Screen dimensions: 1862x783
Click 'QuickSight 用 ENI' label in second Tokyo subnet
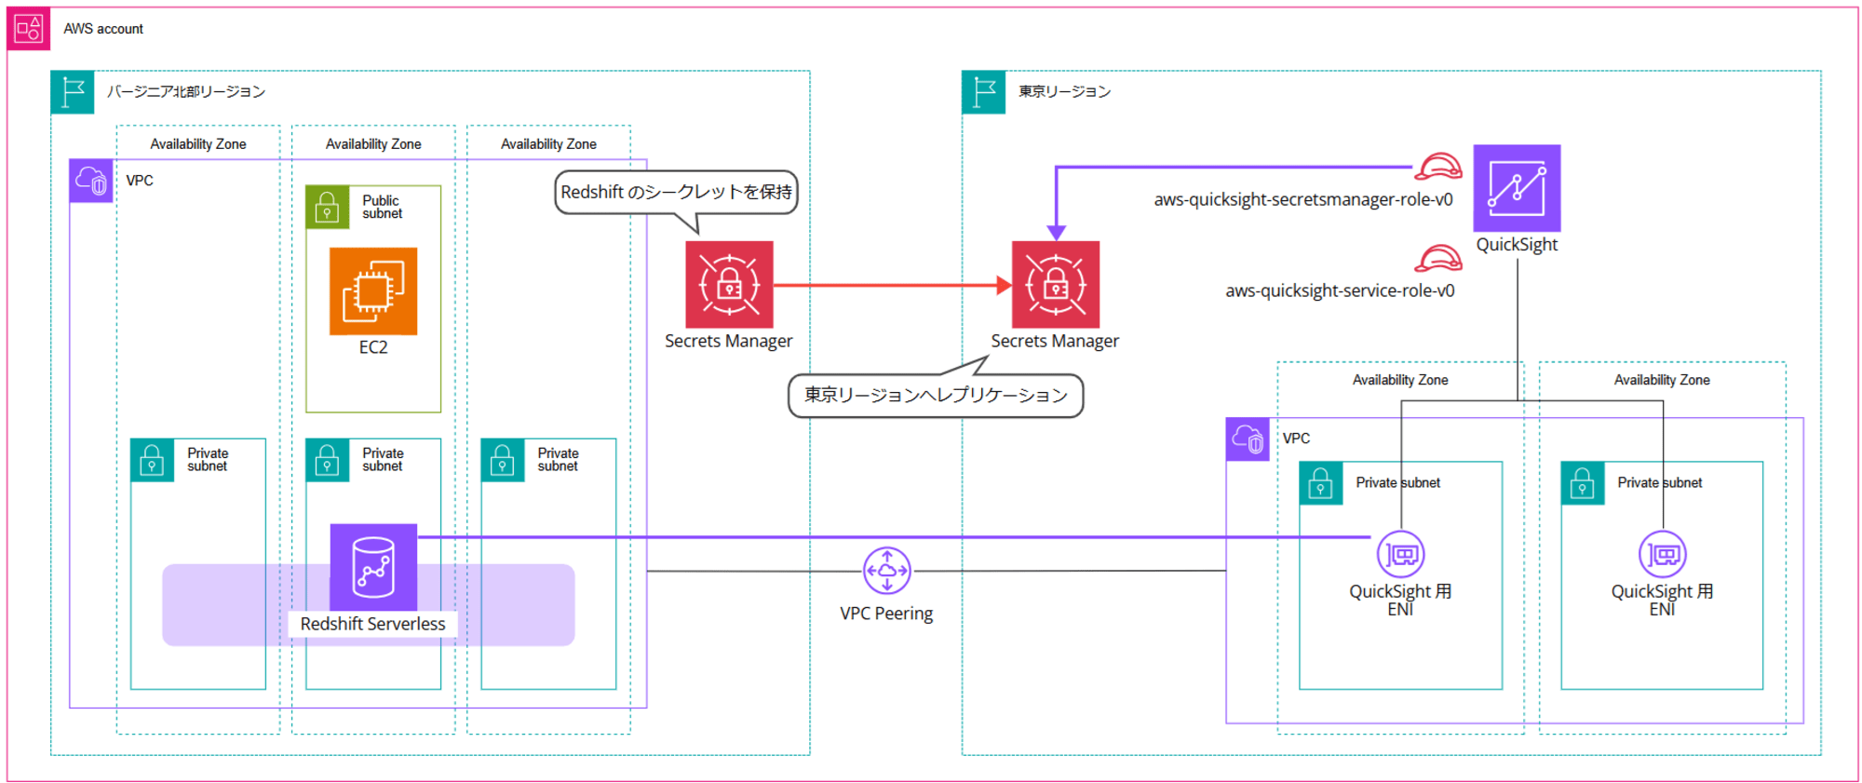click(1663, 601)
